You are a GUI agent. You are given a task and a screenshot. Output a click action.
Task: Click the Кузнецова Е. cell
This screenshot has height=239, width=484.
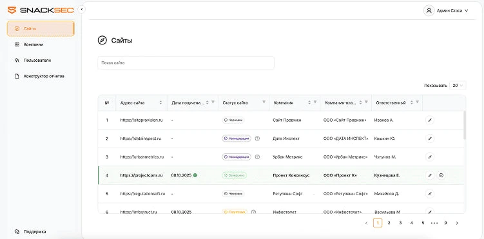387,175
